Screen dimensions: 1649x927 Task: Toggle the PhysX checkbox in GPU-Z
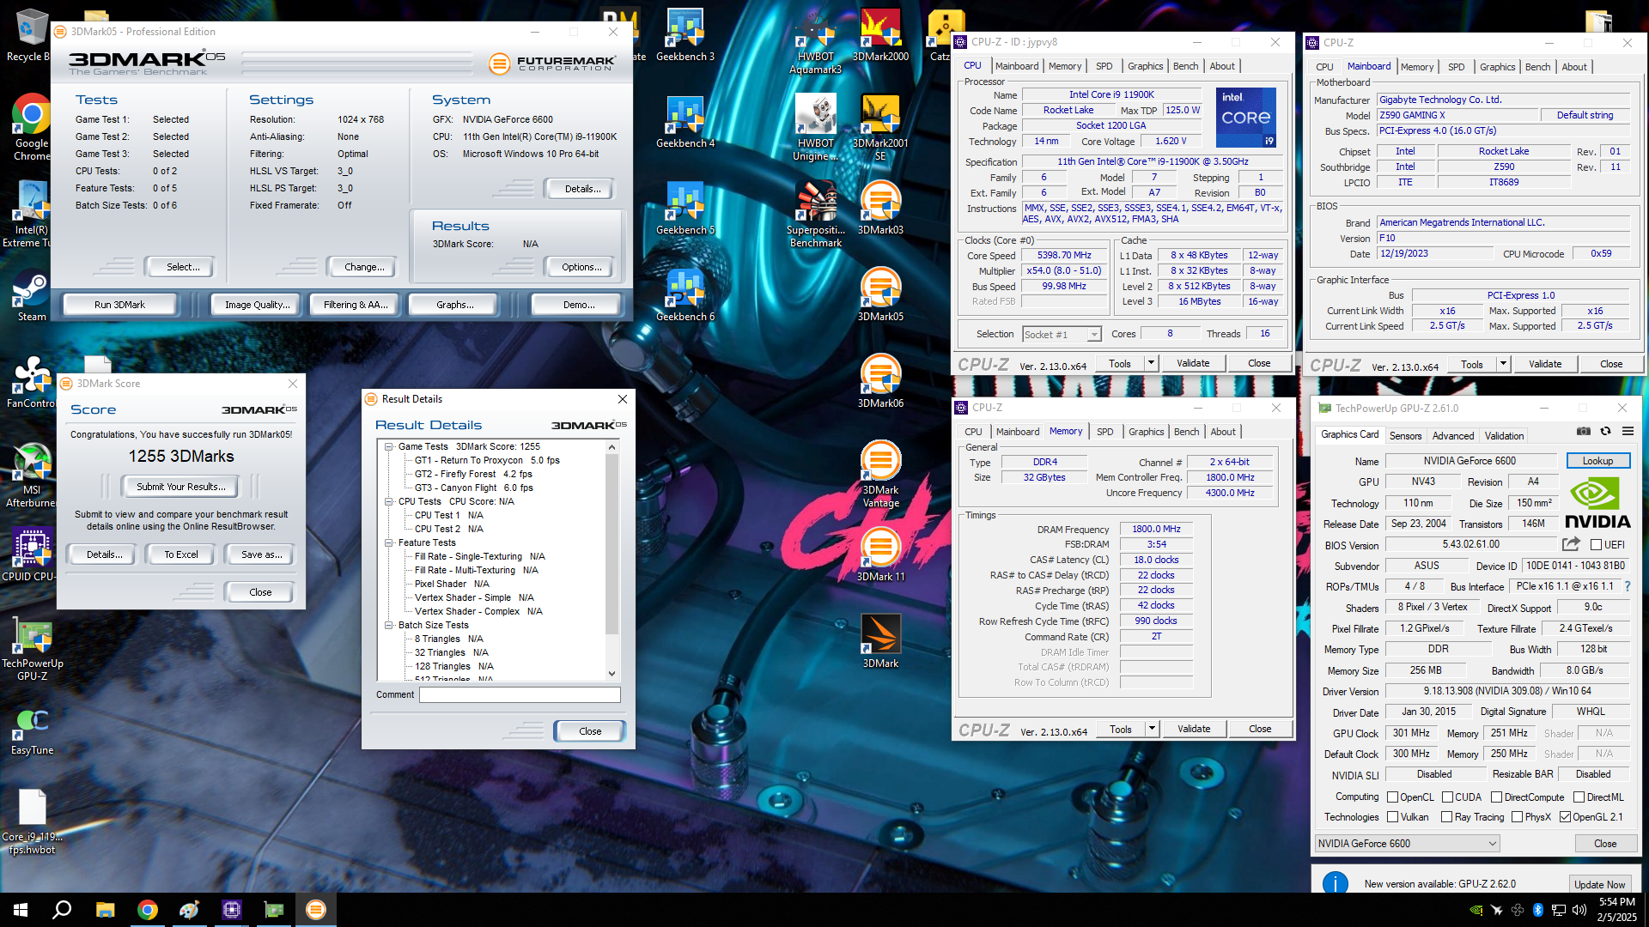[1518, 817]
